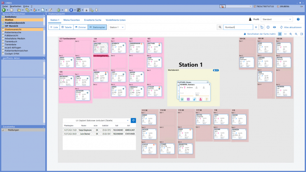The height and width of the screenshot is (172, 306).
Task: Click the blue help icon beside Profil
Action: (298, 19)
